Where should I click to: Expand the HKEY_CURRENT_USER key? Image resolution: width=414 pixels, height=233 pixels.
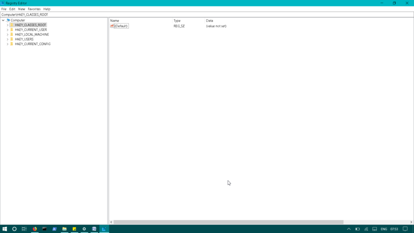tap(7, 30)
